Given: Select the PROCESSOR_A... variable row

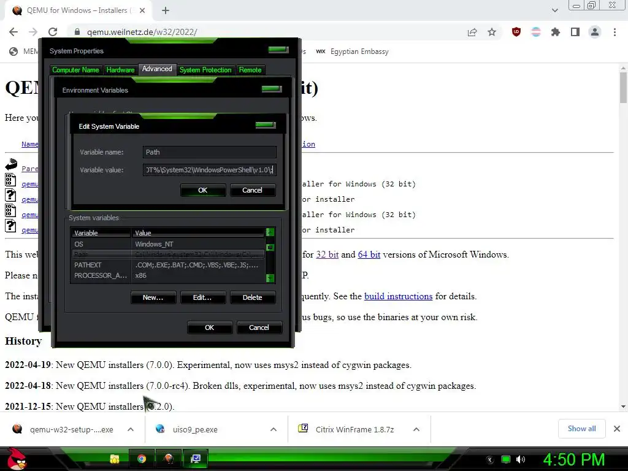Looking at the screenshot, I should click(167, 275).
